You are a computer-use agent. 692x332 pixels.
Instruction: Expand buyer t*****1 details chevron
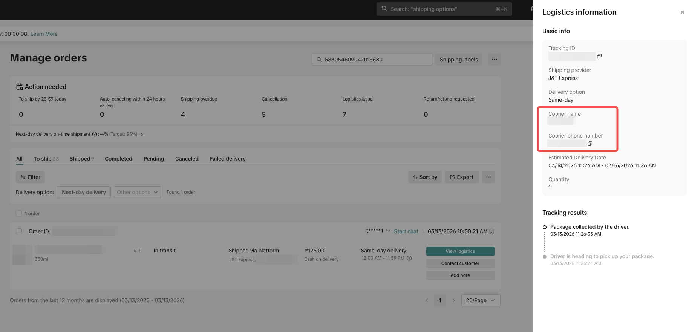[x=388, y=231]
